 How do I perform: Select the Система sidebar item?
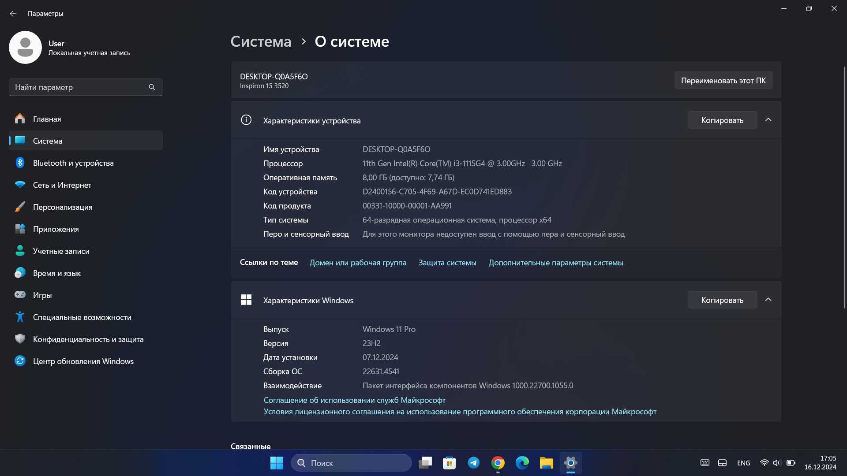tap(86, 141)
